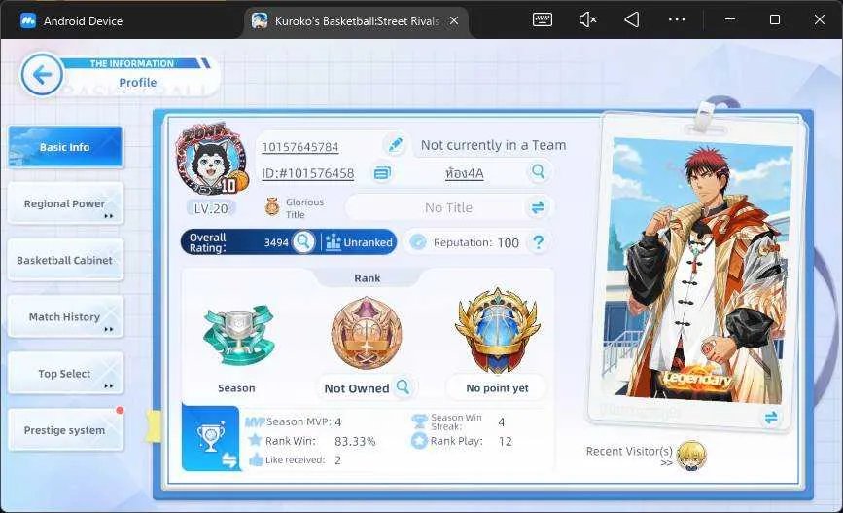
Task: Click the Not Owned label
Action: click(357, 388)
